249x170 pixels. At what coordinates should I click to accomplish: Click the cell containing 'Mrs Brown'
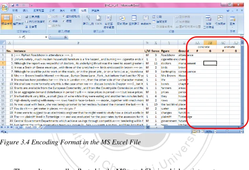pos(169,76)
